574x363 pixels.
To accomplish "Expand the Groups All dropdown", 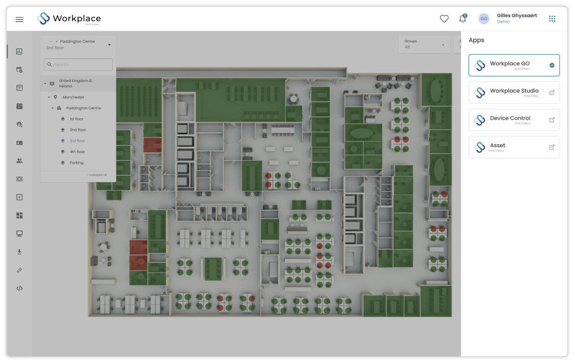I will click(424, 44).
